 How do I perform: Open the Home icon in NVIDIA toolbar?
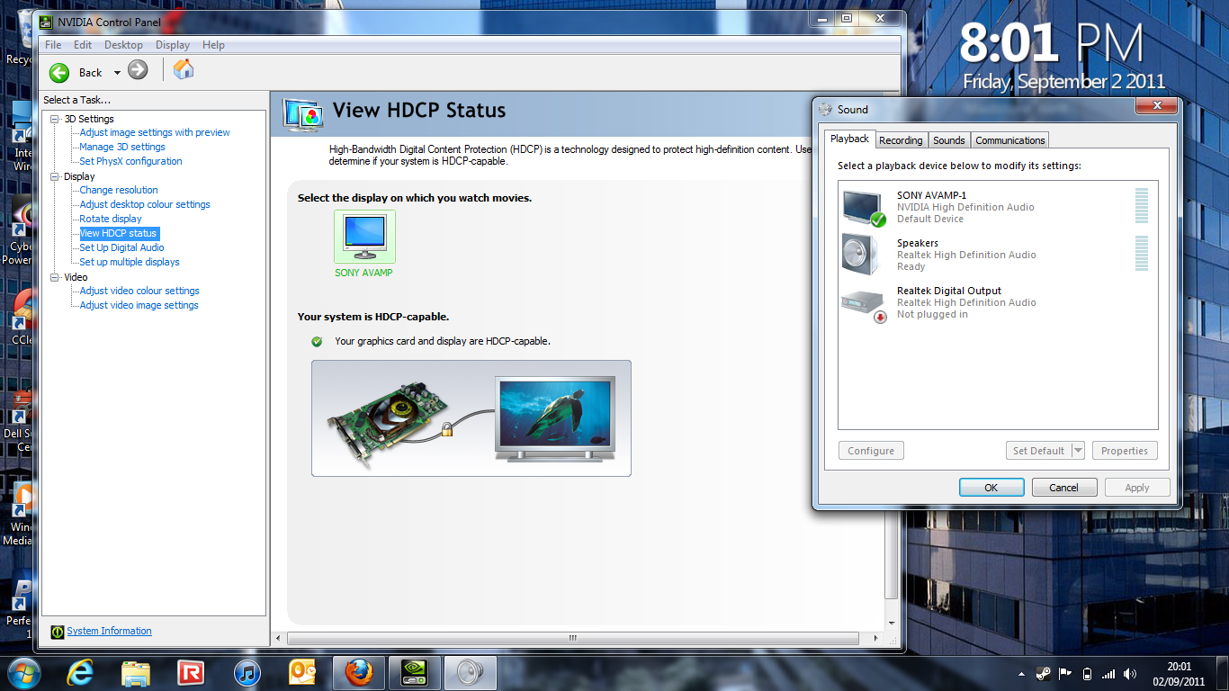click(x=184, y=69)
